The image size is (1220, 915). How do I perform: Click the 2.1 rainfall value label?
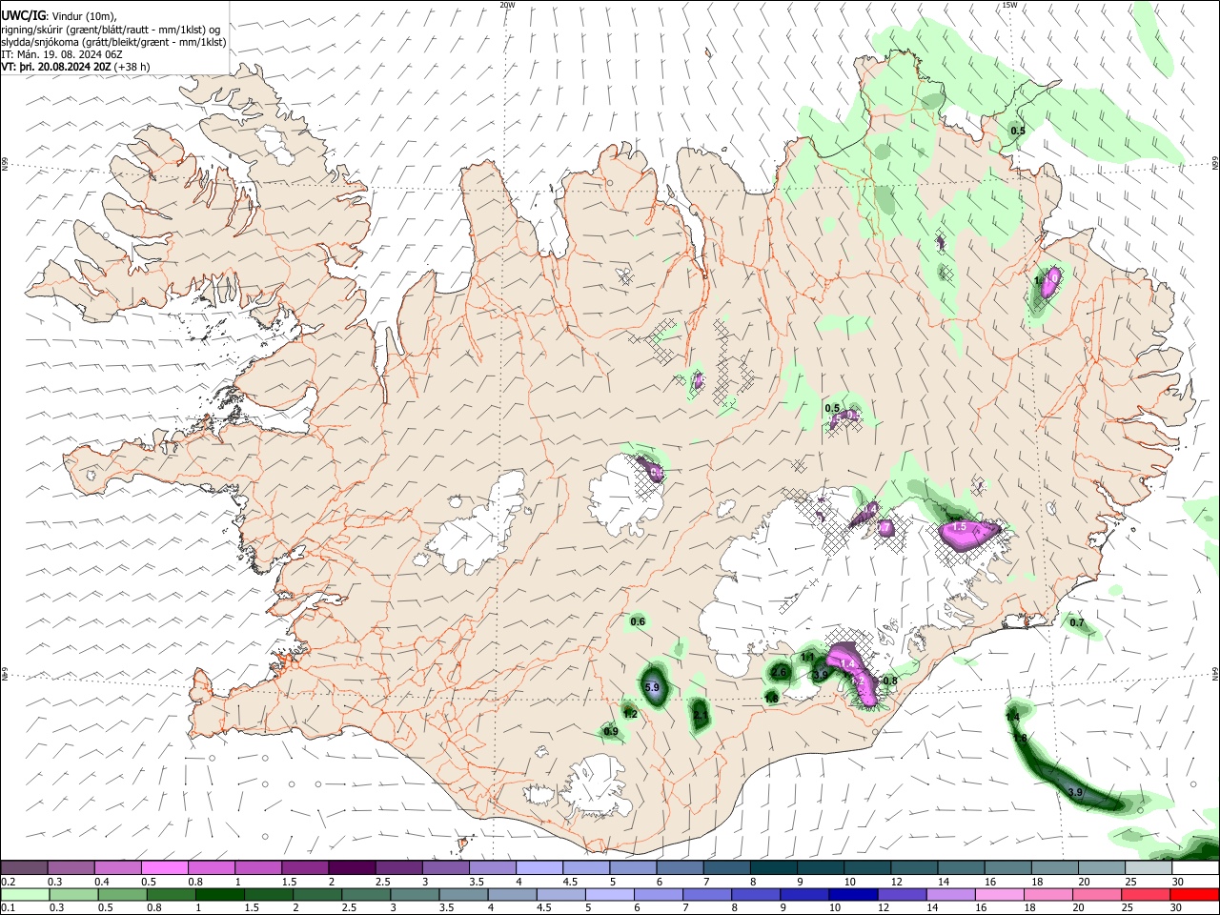pyautogui.click(x=701, y=714)
